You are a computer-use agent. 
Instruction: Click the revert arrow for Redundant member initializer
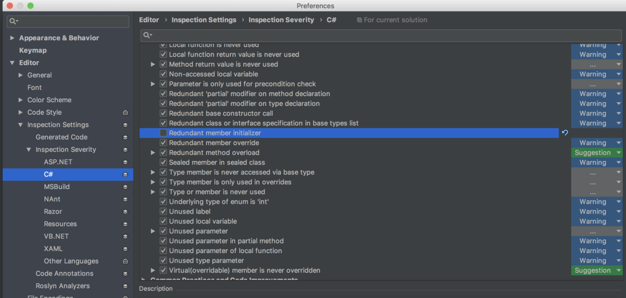click(564, 133)
